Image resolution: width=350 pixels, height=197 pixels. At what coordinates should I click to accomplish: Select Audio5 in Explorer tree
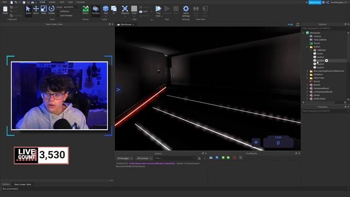point(320,67)
